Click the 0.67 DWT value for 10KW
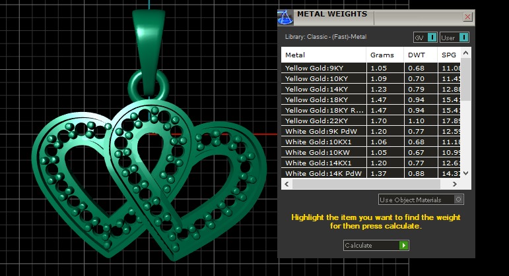509x276 pixels. [416, 153]
